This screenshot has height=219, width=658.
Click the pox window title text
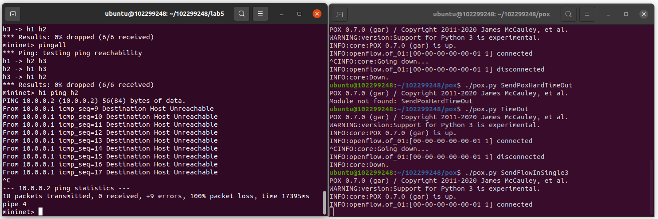(x=492, y=14)
